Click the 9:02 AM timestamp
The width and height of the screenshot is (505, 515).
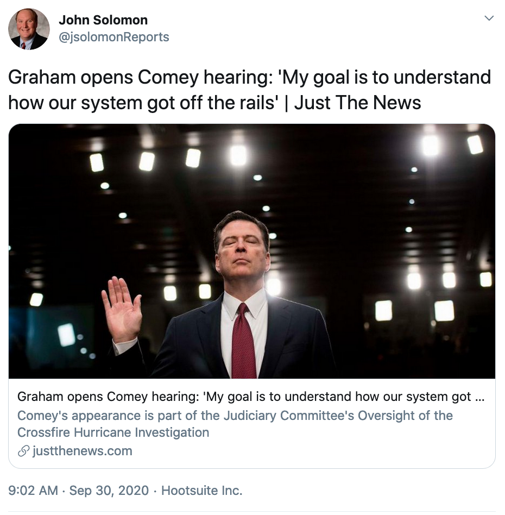33,491
